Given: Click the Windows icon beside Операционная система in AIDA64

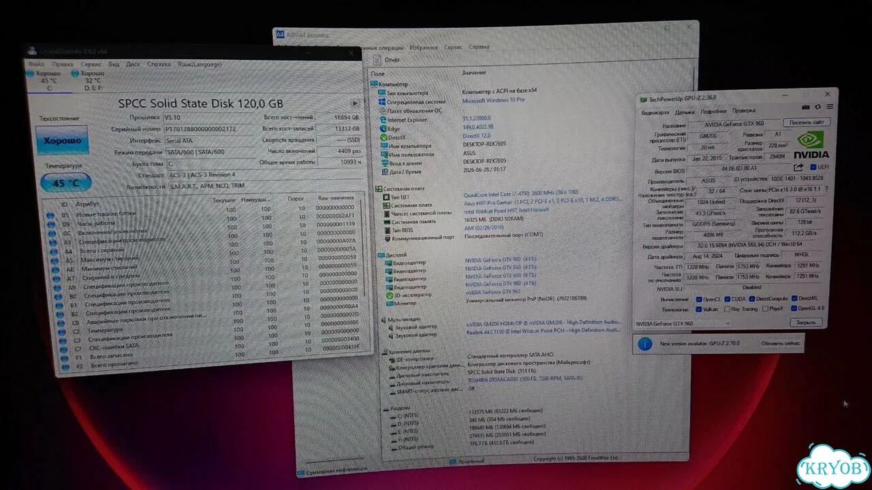Looking at the screenshot, I should pyautogui.click(x=381, y=101).
